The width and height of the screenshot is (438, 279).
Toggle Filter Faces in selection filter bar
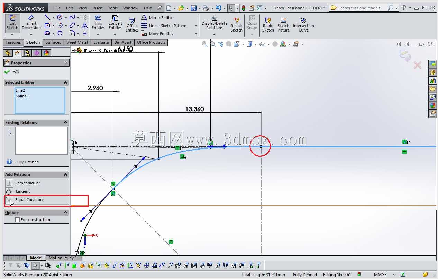[74, 266]
